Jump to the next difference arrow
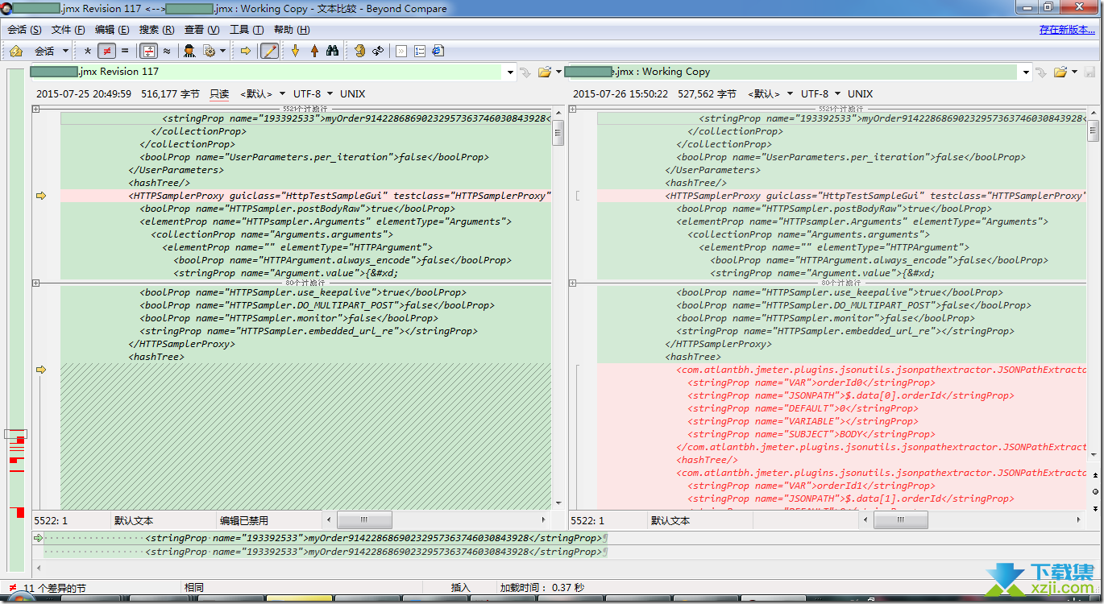This screenshot has height=604, width=1104. point(296,51)
